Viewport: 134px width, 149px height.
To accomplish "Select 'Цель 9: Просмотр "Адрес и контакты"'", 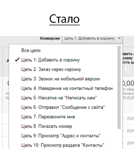I will [x=61, y=136].
